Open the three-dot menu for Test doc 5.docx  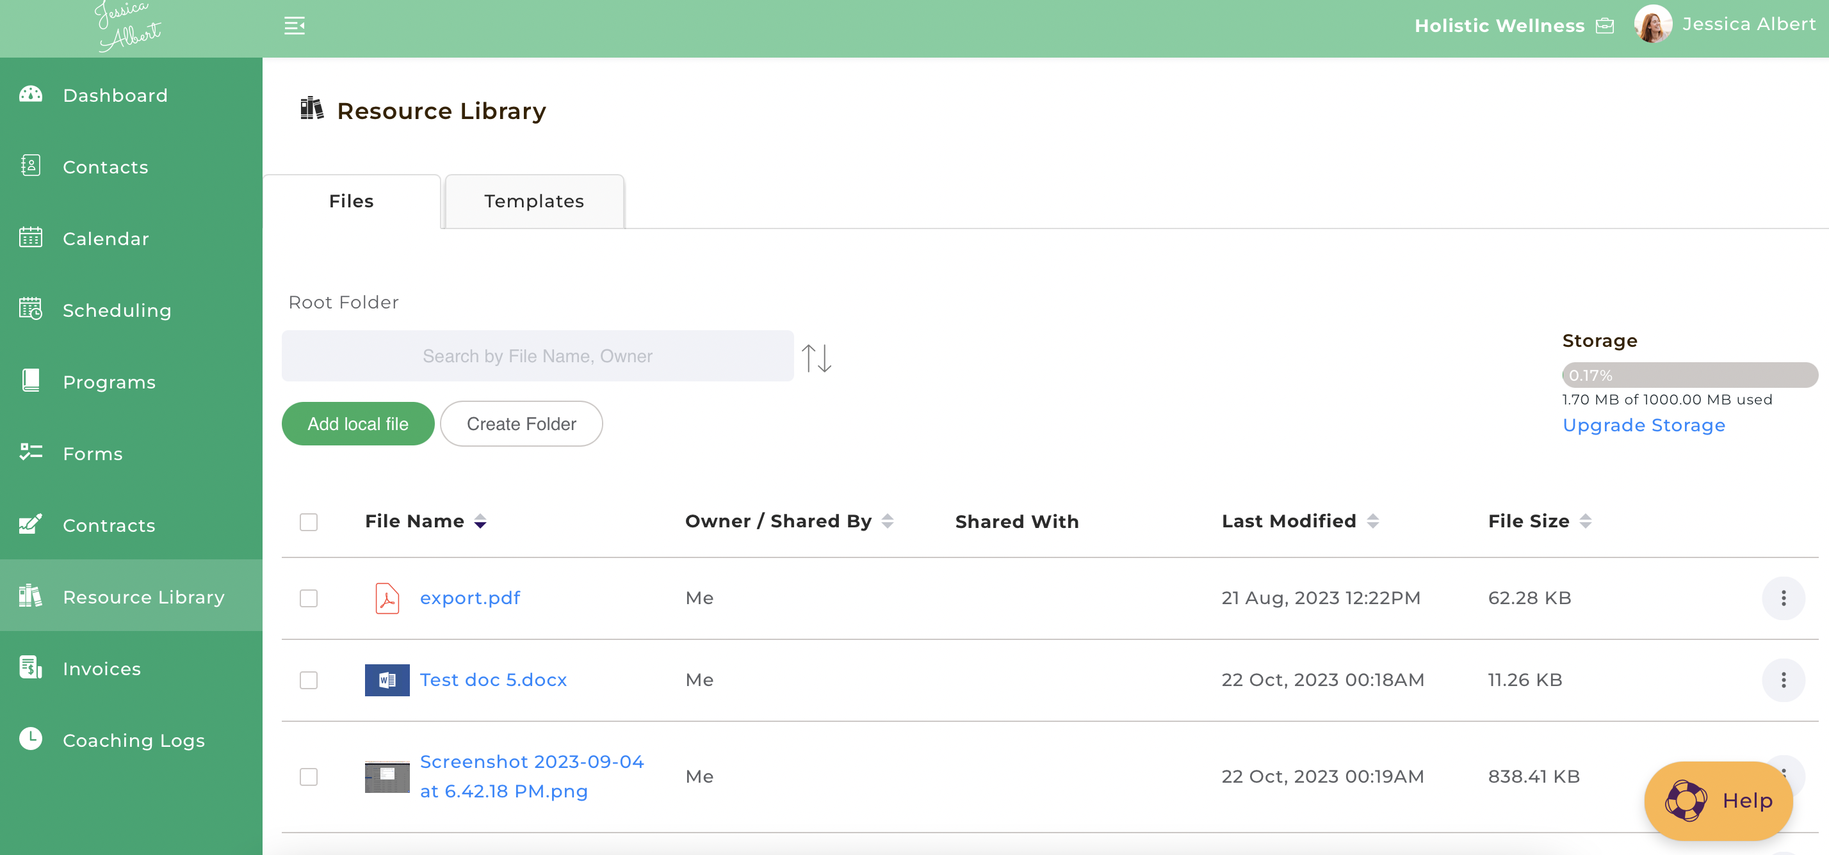[x=1784, y=680]
